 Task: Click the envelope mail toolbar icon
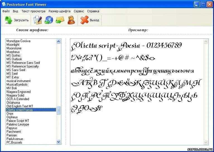point(60,20)
